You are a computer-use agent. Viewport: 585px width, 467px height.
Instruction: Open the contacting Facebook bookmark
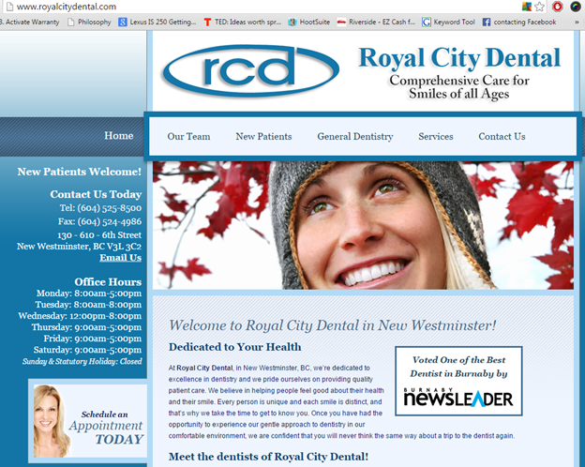click(x=519, y=22)
